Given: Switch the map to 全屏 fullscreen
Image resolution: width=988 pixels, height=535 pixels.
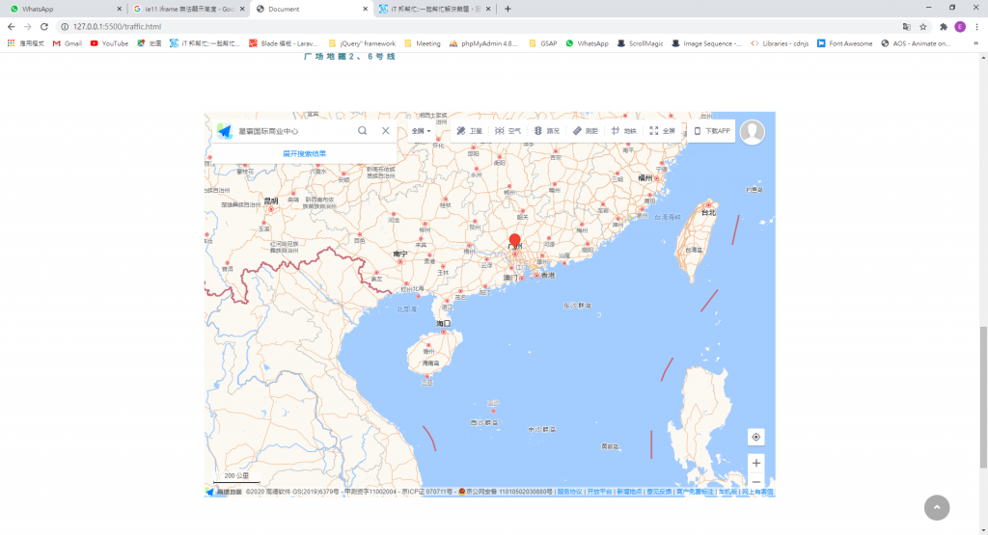Looking at the screenshot, I should [662, 131].
